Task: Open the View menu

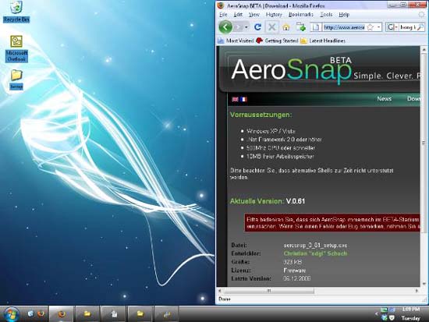Action: tap(254, 15)
